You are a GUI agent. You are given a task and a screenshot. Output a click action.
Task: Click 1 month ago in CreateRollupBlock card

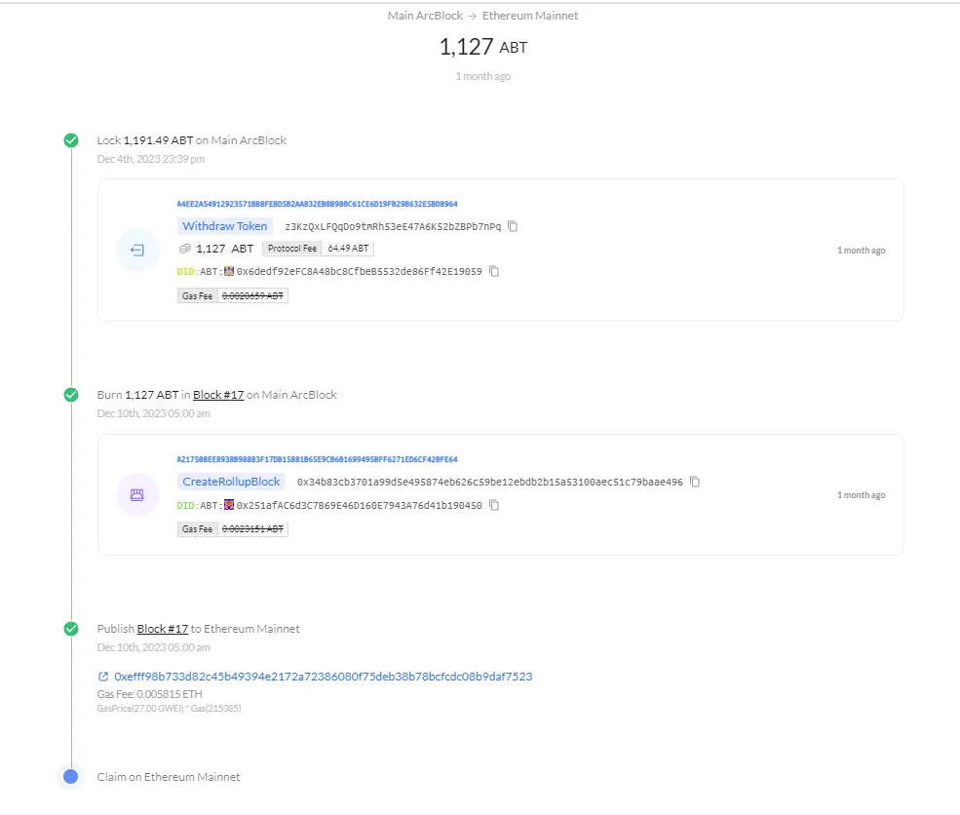pyautogui.click(x=861, y=495)
